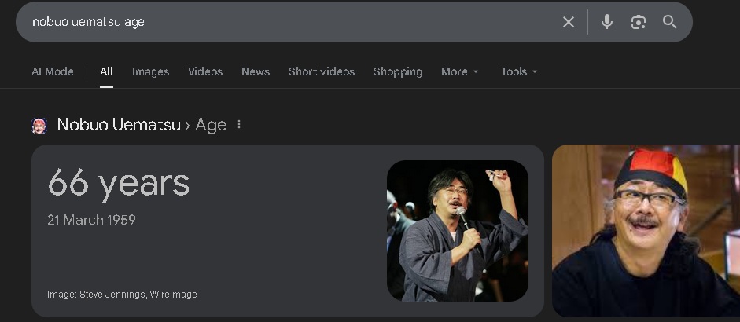
Task: Click the Nobuo Uematsu heading link
Action: click(118, 125)
